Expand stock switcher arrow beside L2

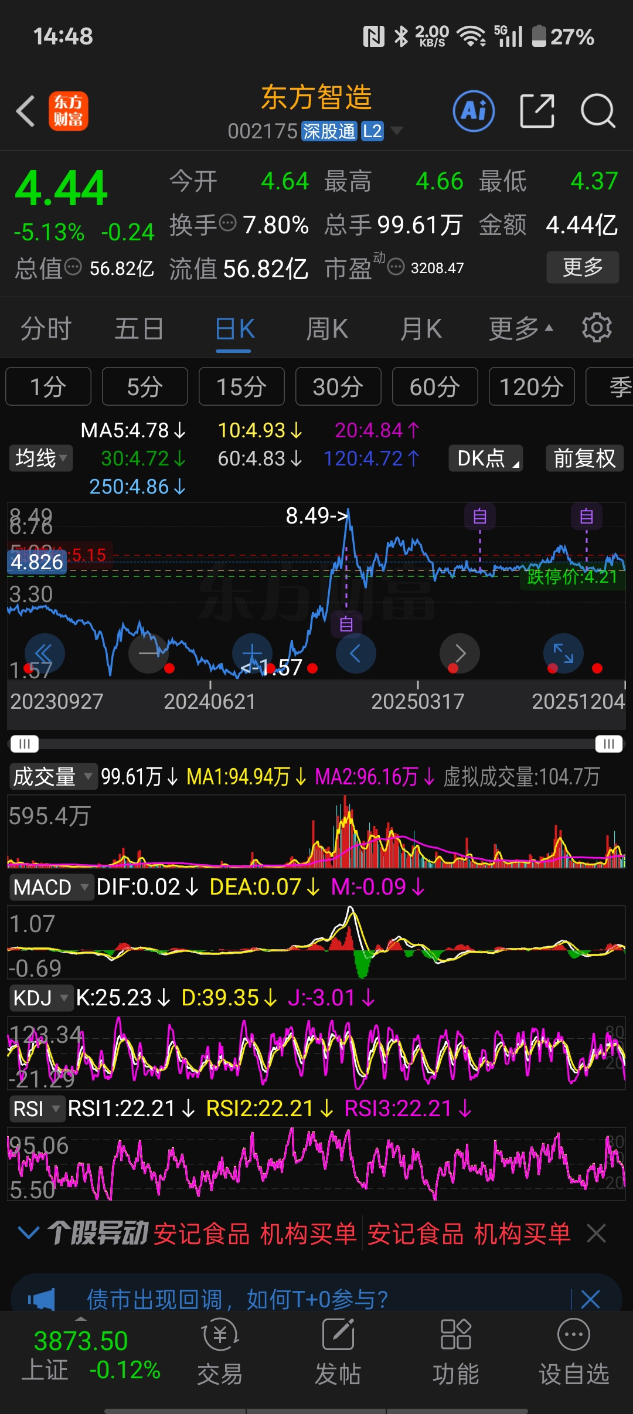[x=397, y=130]
